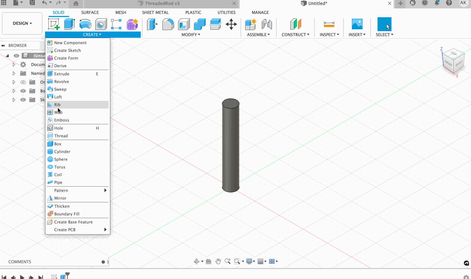The height and width of the screenshot is (279, 471).
Task: Switch to the SHEET METAL tab
Action: pyautogui.click(x=155, y=12)
